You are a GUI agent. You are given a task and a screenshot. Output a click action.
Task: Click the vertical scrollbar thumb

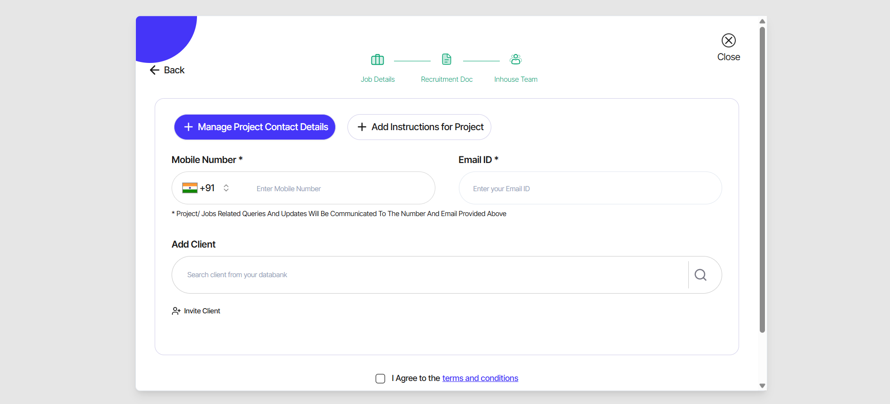[x=762, y=179]
